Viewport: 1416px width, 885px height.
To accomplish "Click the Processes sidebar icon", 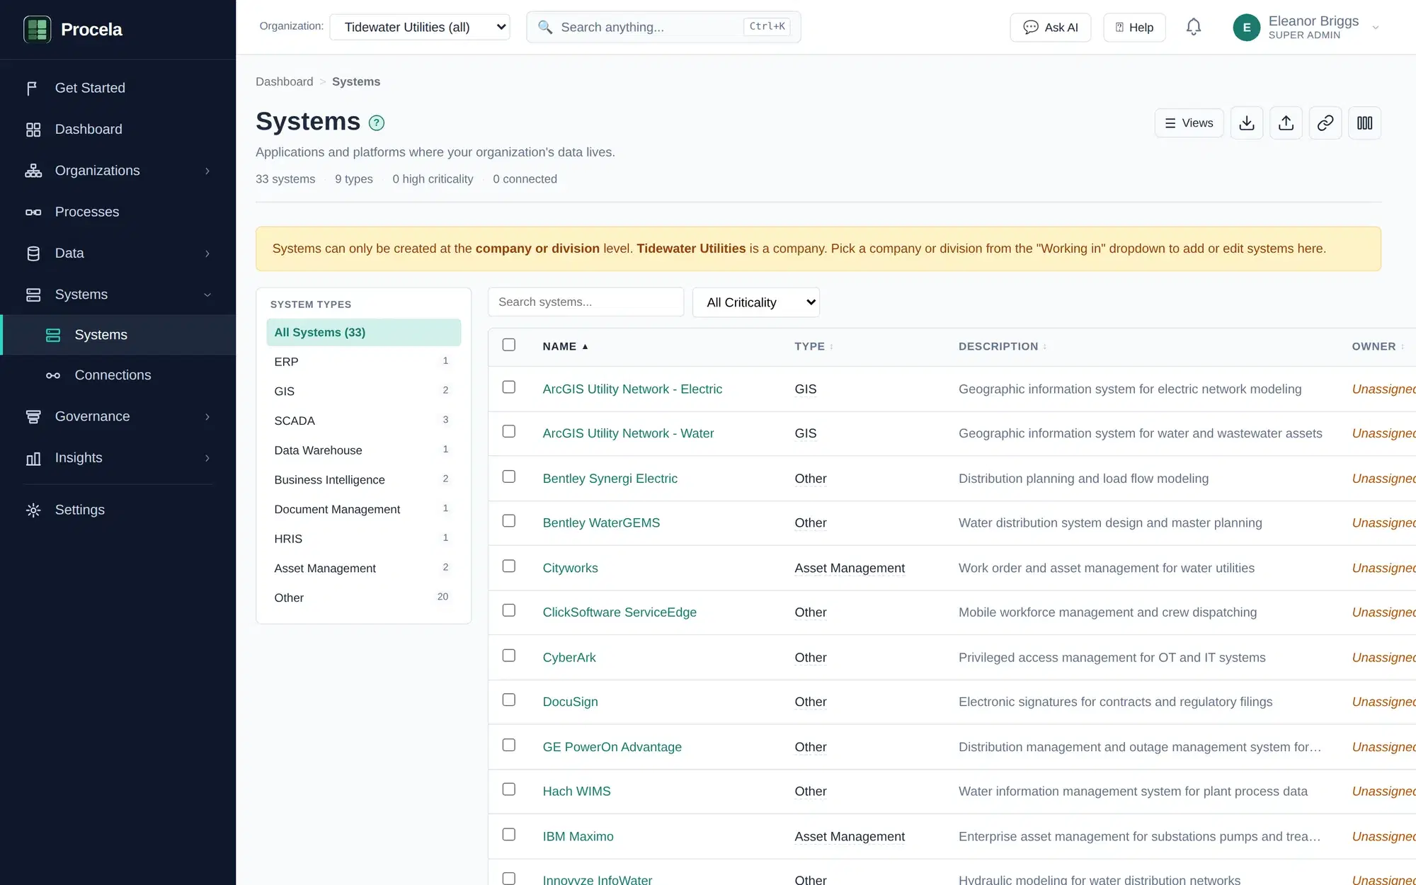I will tap(33, 212).
